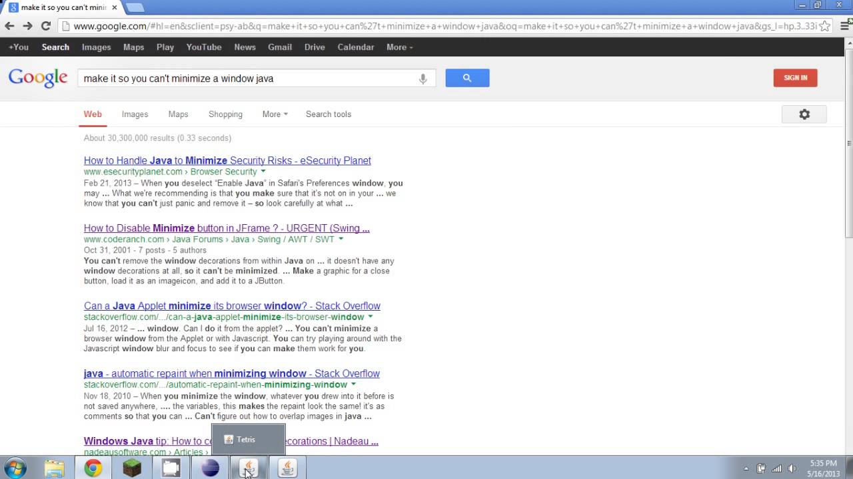Open Minecraft from the taskbar
The image size is (853, 479).
tap(132, 468)
